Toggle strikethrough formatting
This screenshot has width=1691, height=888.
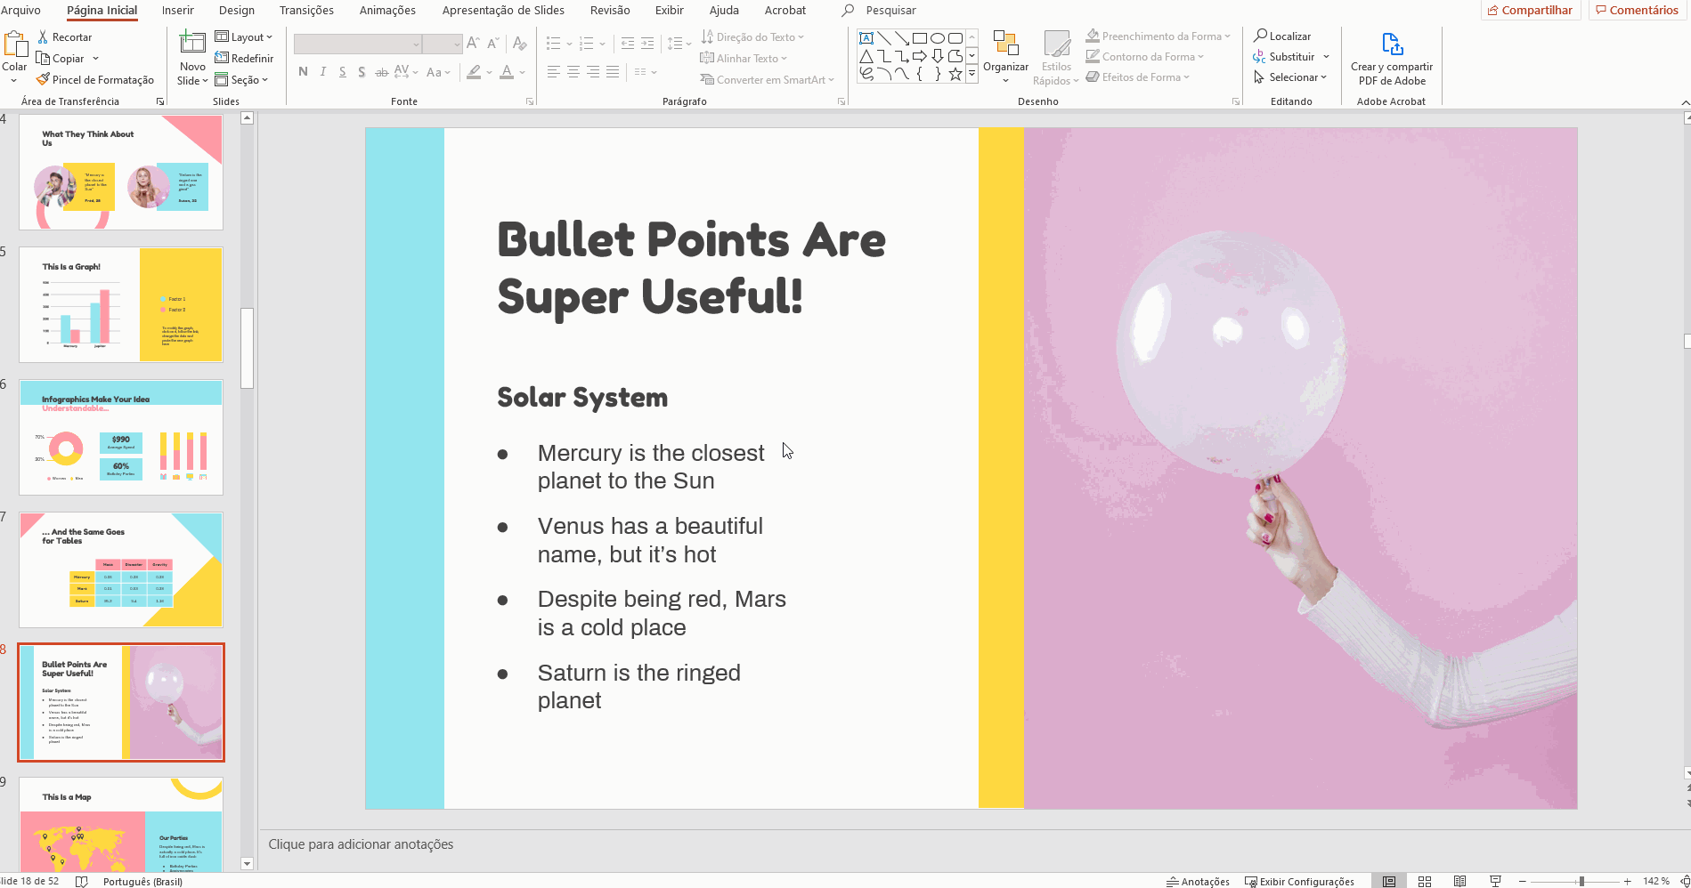[x=381, y=72]
